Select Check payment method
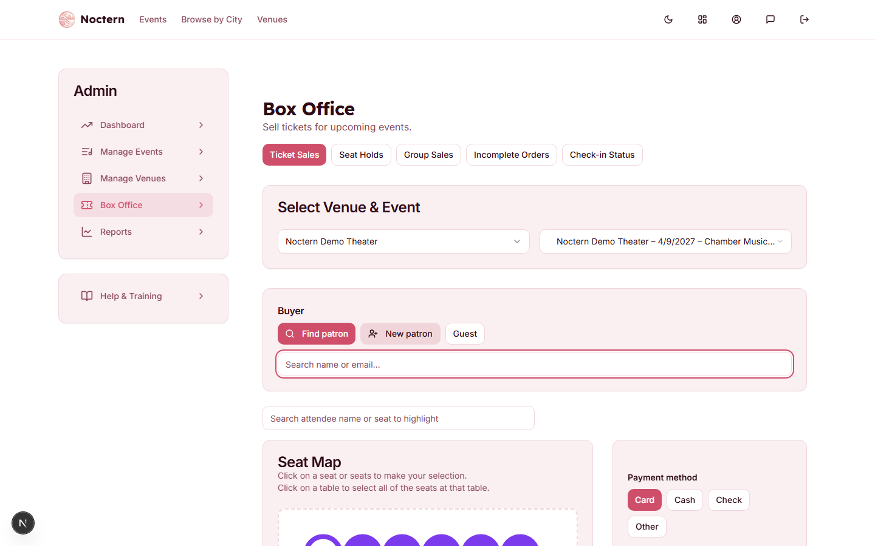Screen dimensions: 875x546 coord(729,500)
